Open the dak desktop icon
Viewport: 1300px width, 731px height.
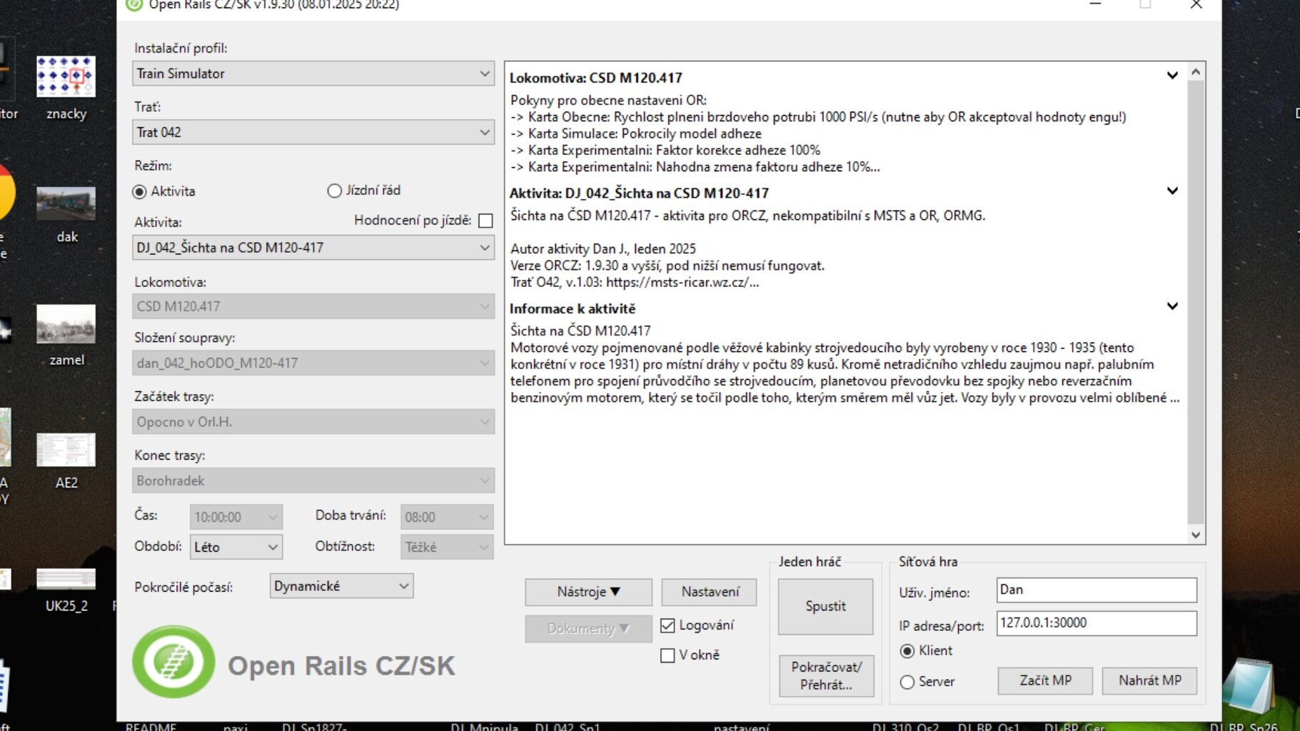coord(66,213)
